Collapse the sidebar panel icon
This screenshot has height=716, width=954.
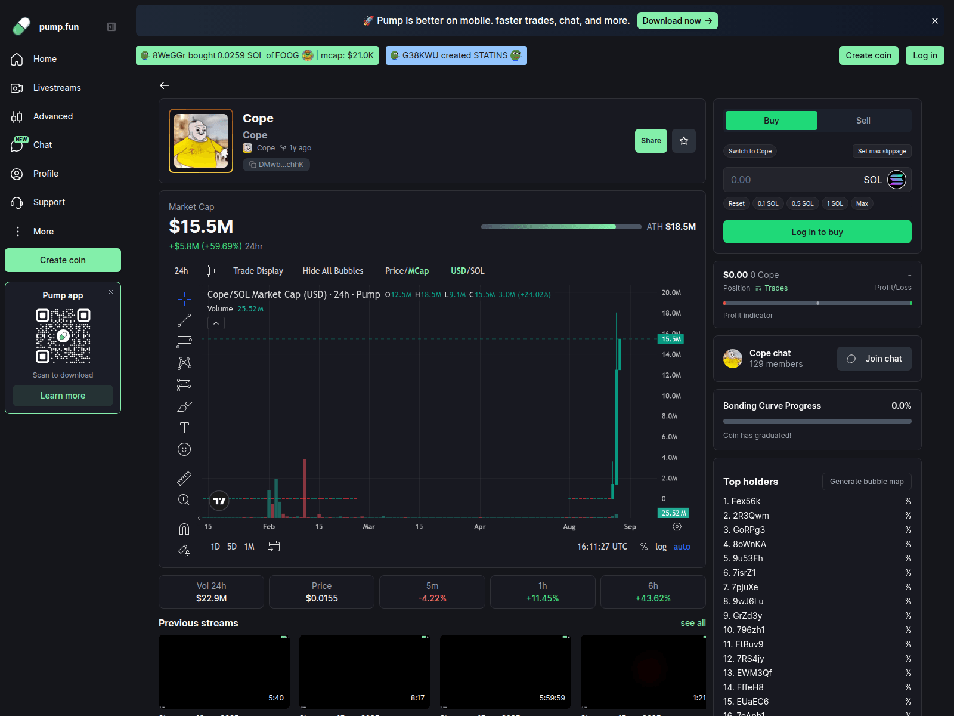(x=111, y=27)
